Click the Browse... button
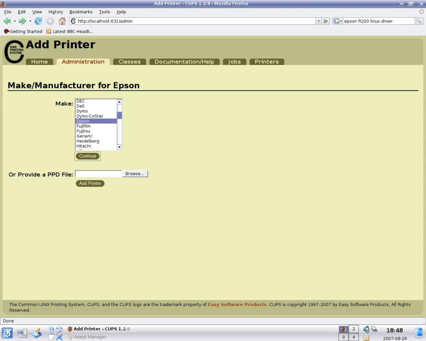The height and width of the screenshot is (341, 426). (x=135, y=174)
